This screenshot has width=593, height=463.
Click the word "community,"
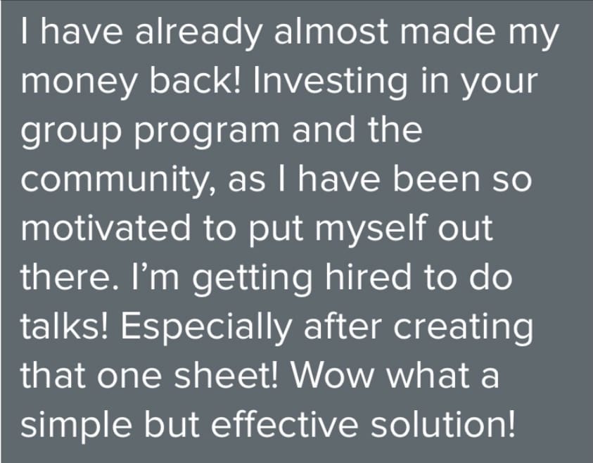pyautogui.click(x=118, y=181)
